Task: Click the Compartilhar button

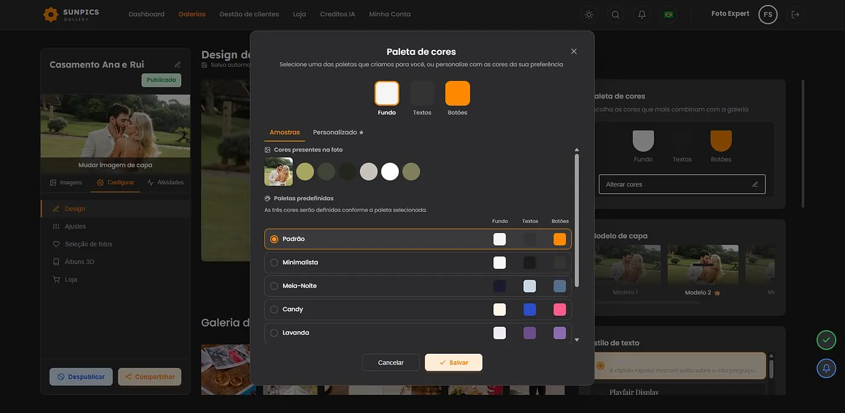Action: point(150,377)
